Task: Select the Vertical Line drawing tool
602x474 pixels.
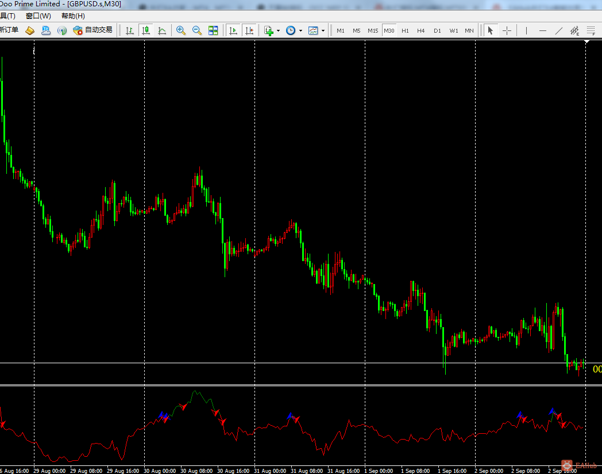Action: pyautogui.click(x=526, y=30)
